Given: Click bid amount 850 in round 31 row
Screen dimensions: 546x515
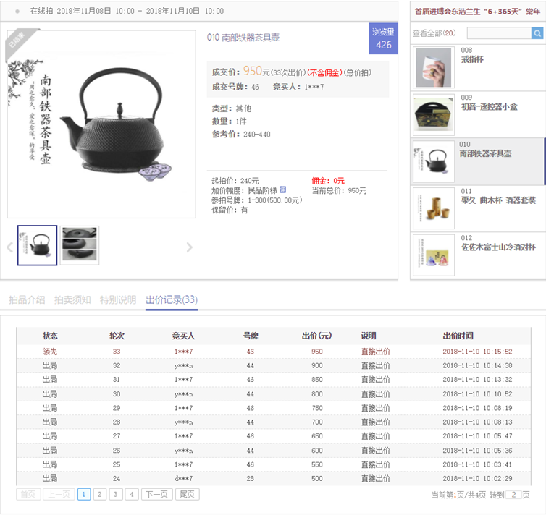Looking at the screenshot, I should pos(317,380).
